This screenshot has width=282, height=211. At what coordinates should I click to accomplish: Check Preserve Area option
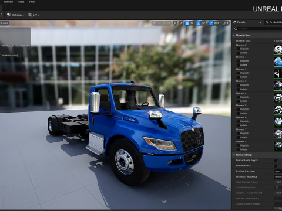[x=275, y=166]
